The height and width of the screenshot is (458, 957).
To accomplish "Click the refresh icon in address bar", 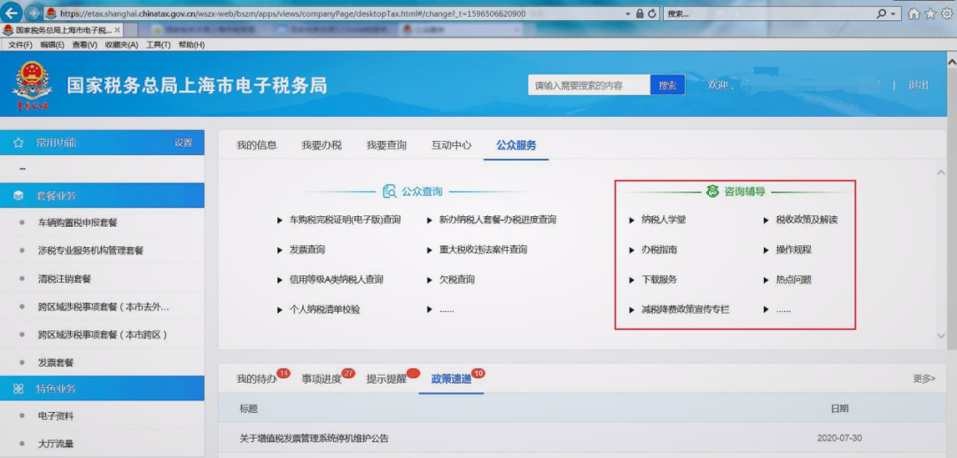I will pyautogui.click(x=652, y=13).
